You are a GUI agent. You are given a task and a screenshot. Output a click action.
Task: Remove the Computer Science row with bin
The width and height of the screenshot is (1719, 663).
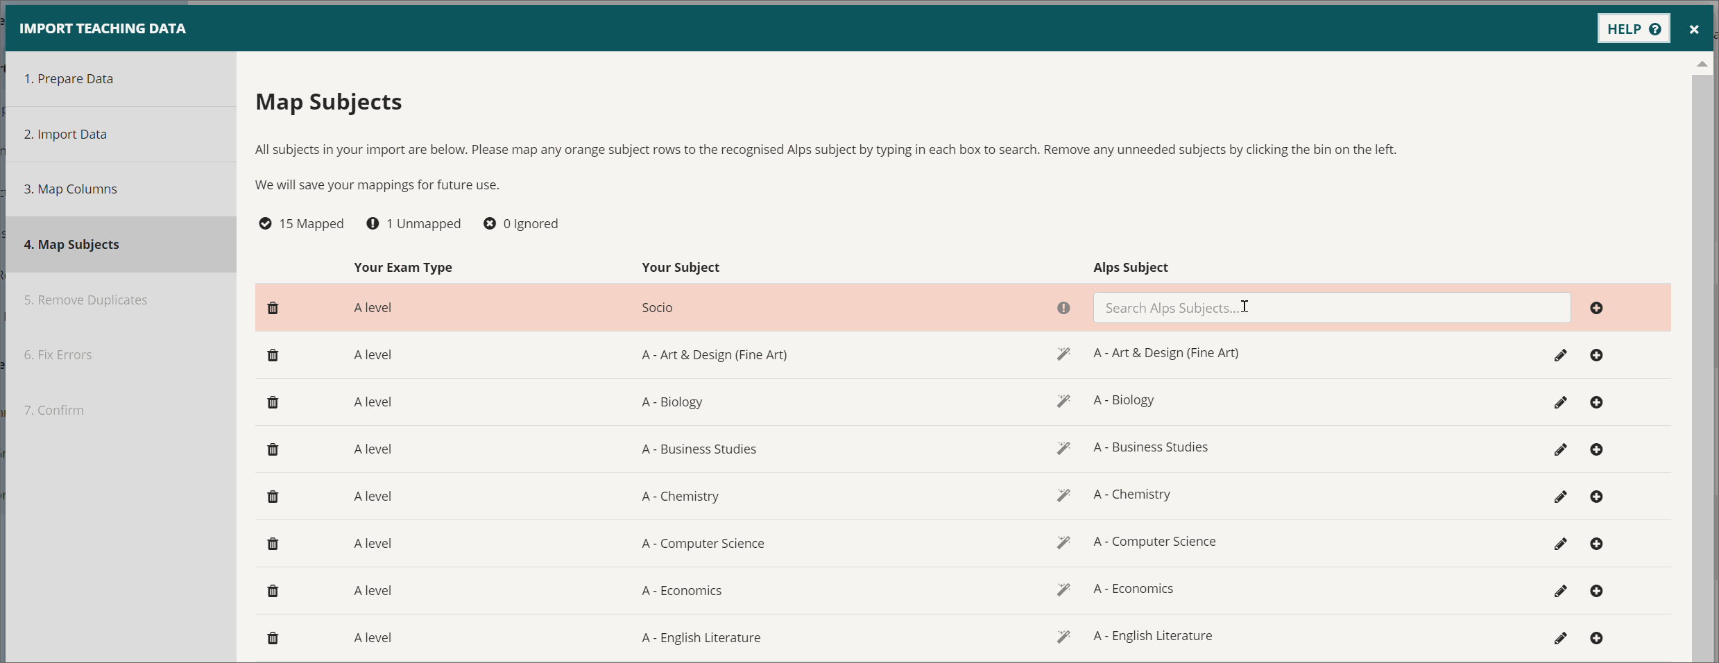[x=273, y=544]
